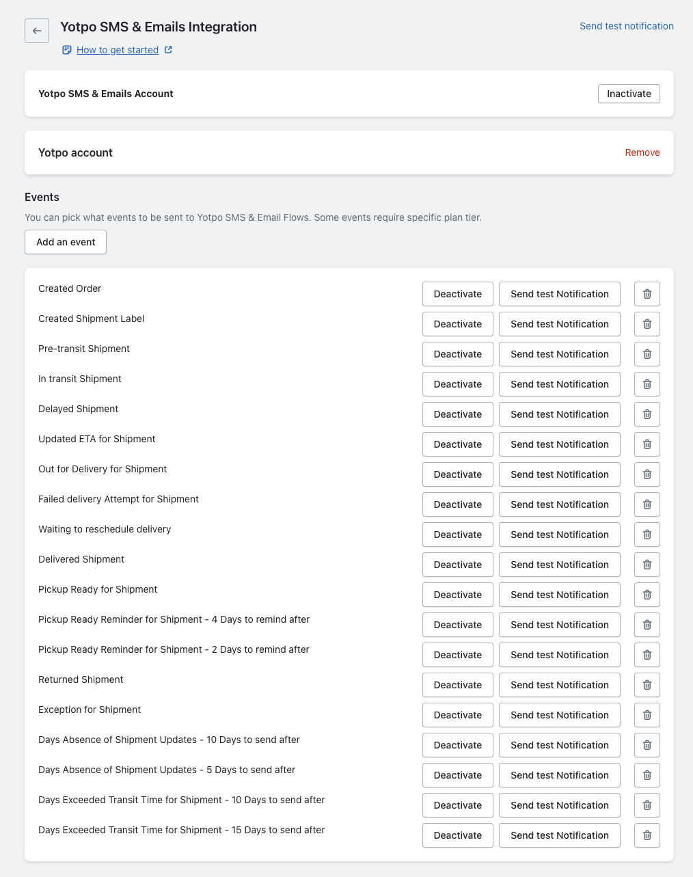
Task: Open external link icon beside How to get started
Action: pyautogui.click(x=168, y=50)
